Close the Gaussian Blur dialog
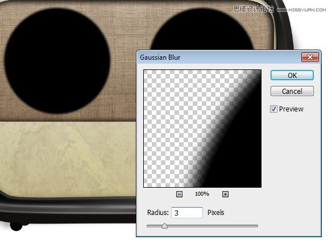Viewport: 332px width, 244px height. tap(310, 57)
